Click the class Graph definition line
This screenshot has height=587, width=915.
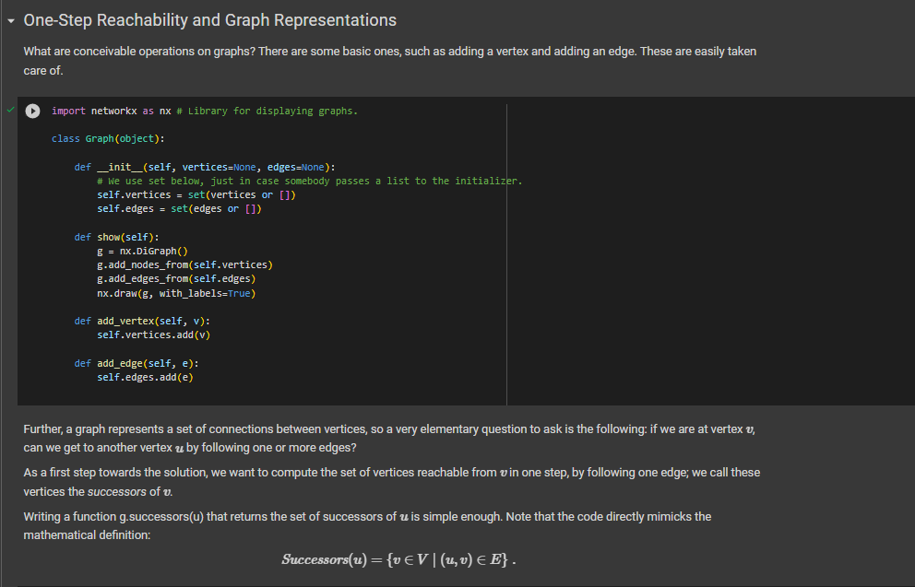(x=104, y=138)
